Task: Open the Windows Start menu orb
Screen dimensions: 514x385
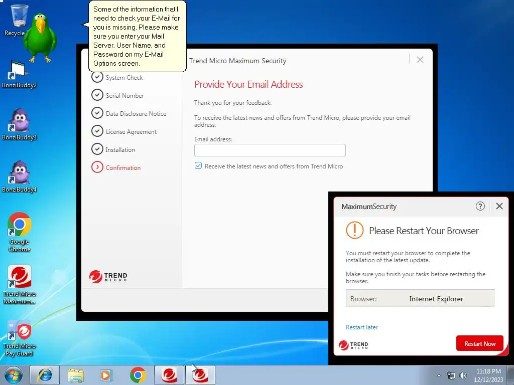Action: pyautogui.click(x=14, y=375)
